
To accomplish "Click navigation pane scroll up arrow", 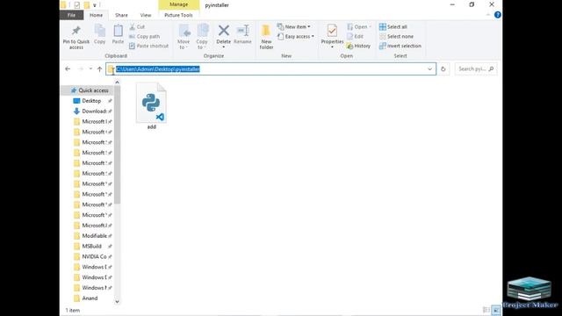I will pos(117,83).
